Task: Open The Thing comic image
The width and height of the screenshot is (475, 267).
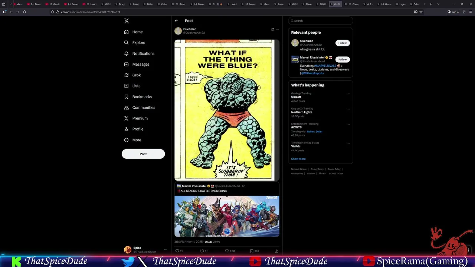Action: [227, 110]
